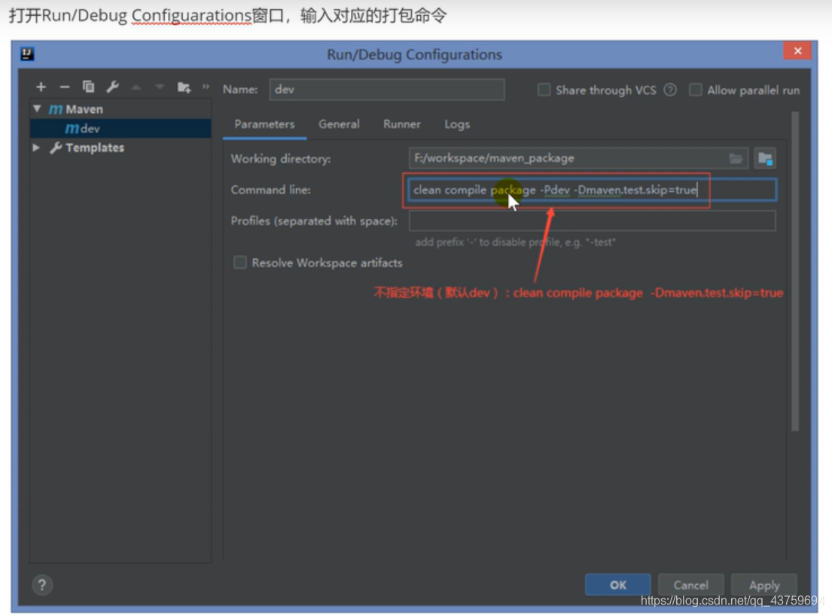Image resolution: width=832 pixels, height=615 pixels.
Task: Enable Share through VCS checkbox
Action: (544, 90)
